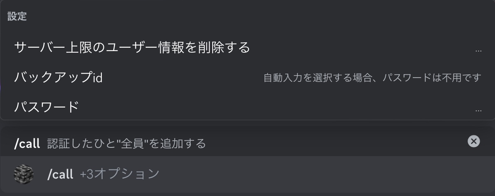Choose the /call command suggestion row
Screen dimensions: 495x196
[x=247, y=174]
